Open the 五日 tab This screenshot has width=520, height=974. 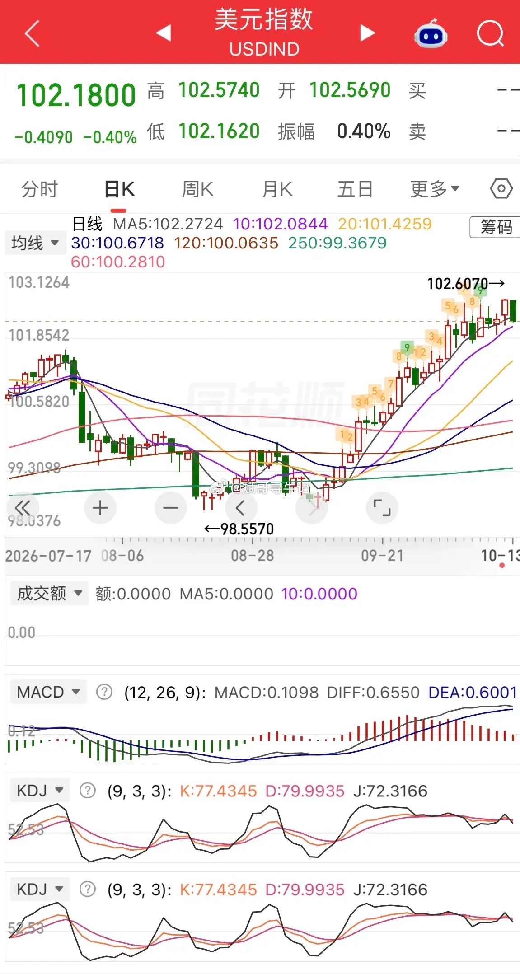point(355,189)
